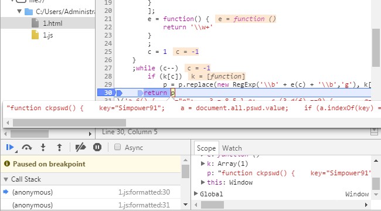
Task: Open 1.js file in navigator
Action: tap(48, 35)
